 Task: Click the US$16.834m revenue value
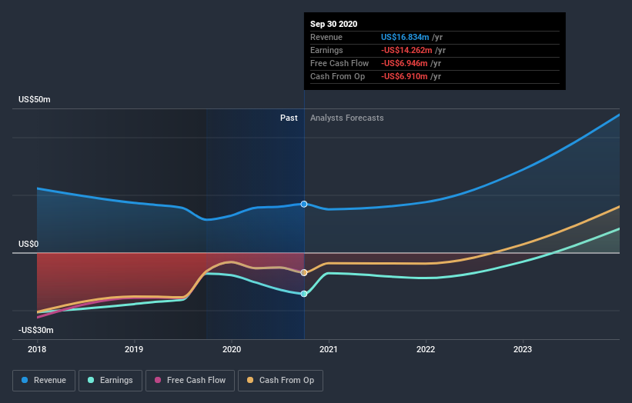click(x=405, y=37)
